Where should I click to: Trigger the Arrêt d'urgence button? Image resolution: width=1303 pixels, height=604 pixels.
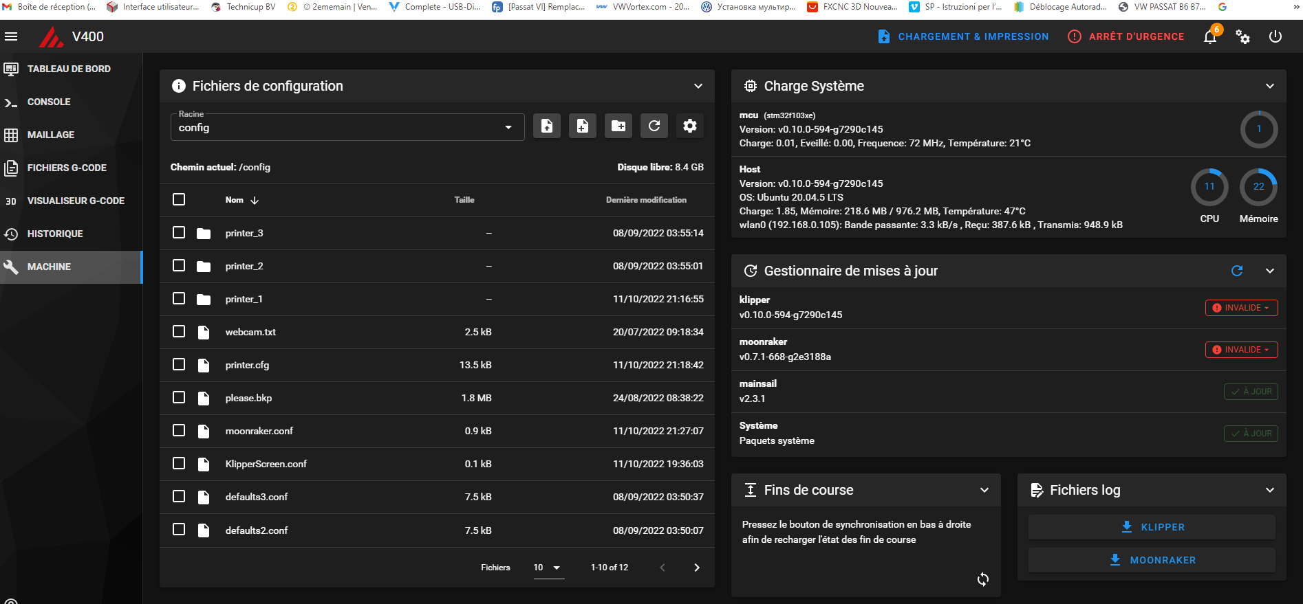tap(1126, 36)
